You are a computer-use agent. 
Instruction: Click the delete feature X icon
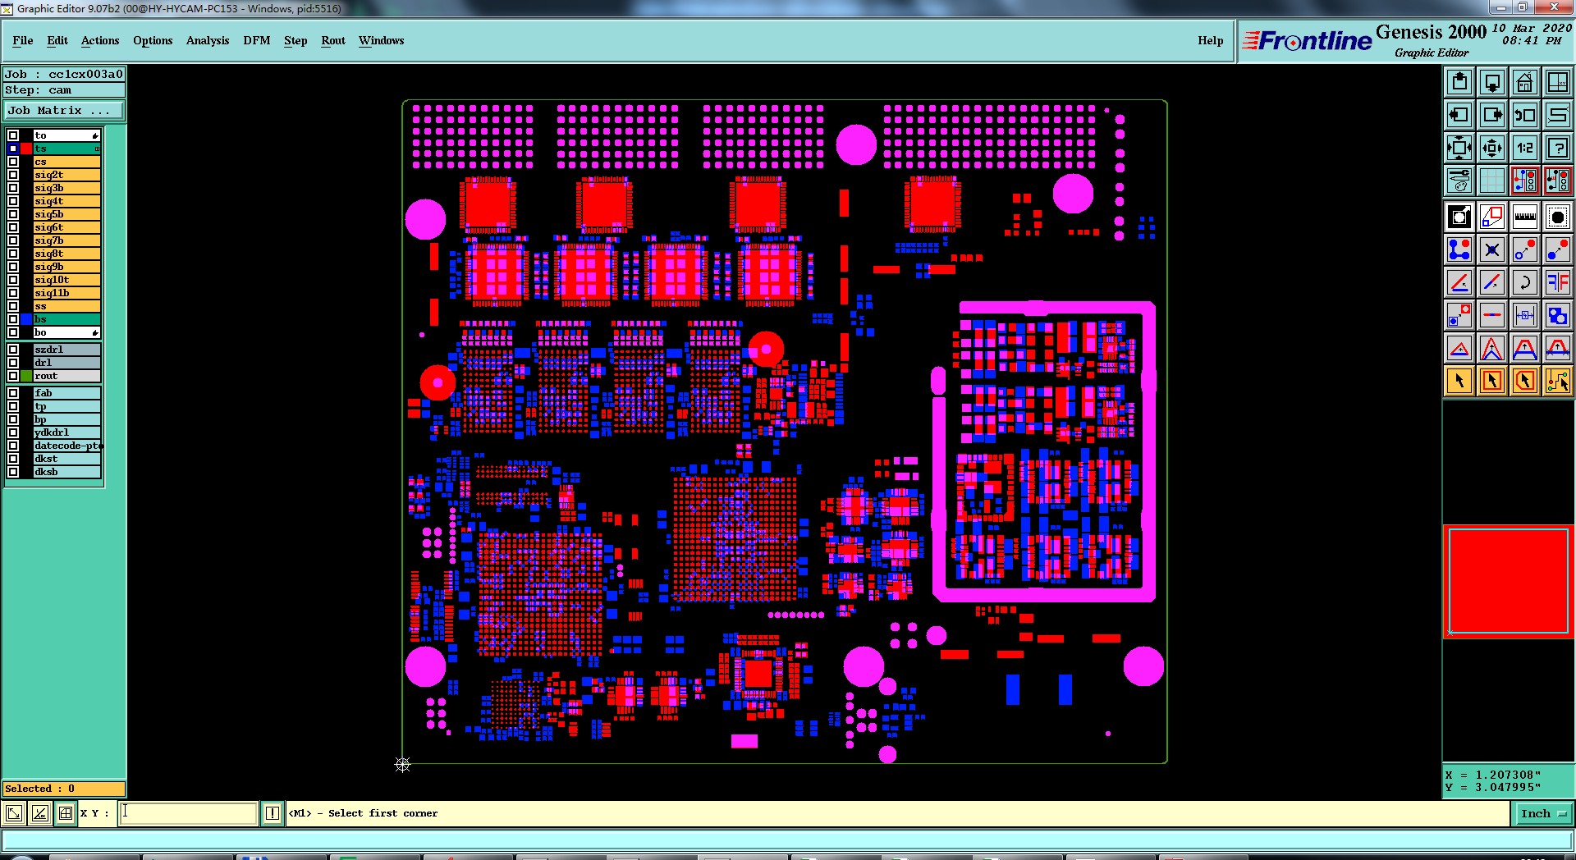tap(1492, 249)
